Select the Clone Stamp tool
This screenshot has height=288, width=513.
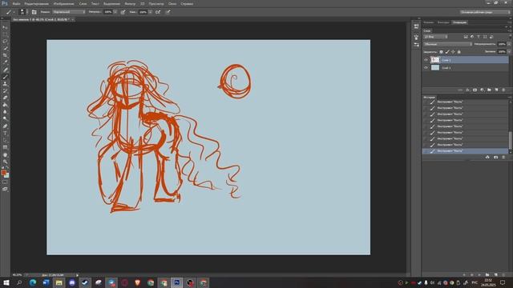(5, 83)
